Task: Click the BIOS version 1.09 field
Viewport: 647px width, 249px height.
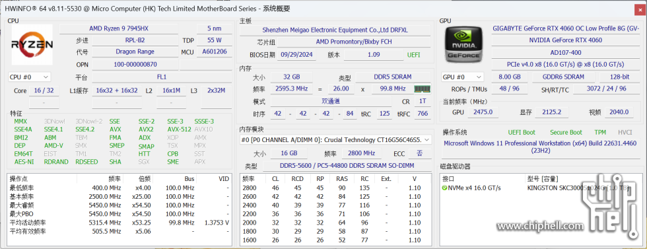Action: (x=374, y=55)
